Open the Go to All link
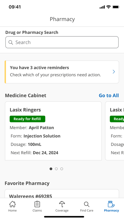Image resolution: width=124 pixels, height=220 pixels. [109, 95]
